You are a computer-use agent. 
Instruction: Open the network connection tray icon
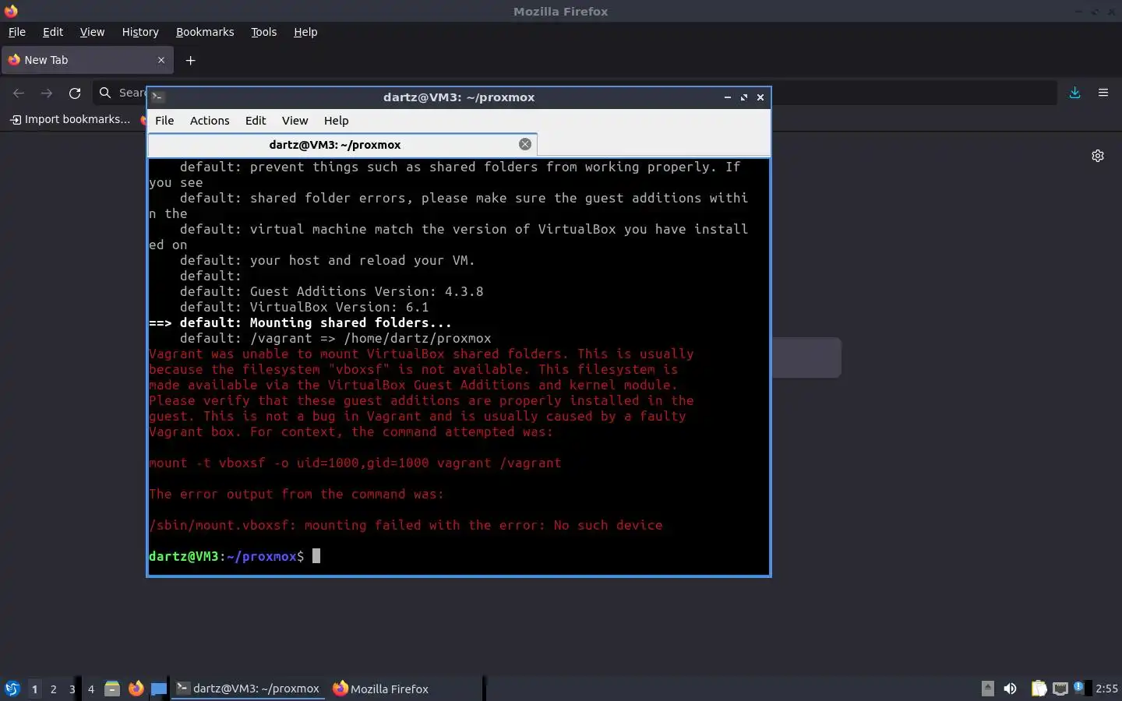1060,689
